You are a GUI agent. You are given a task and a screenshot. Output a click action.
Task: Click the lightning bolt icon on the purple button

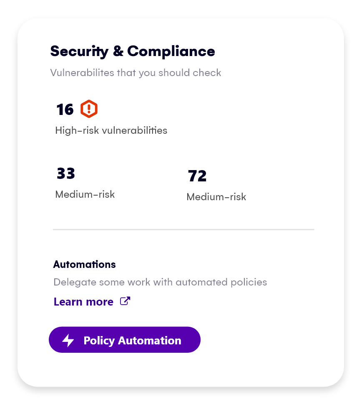pyautogui.click(x=68, y=340)
